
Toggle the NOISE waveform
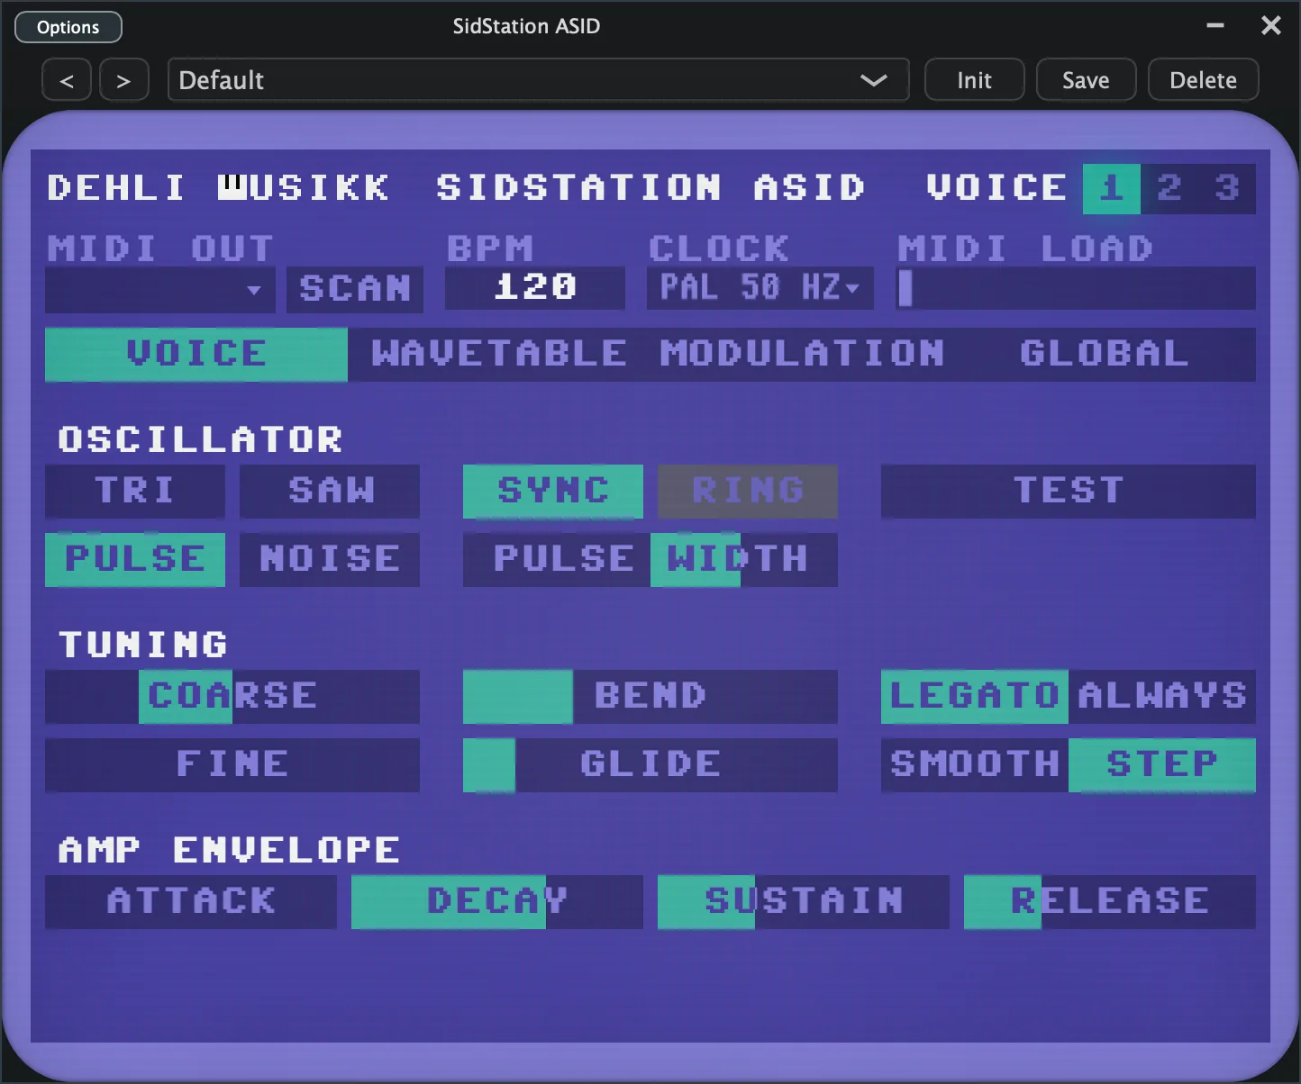click(330, 559)
